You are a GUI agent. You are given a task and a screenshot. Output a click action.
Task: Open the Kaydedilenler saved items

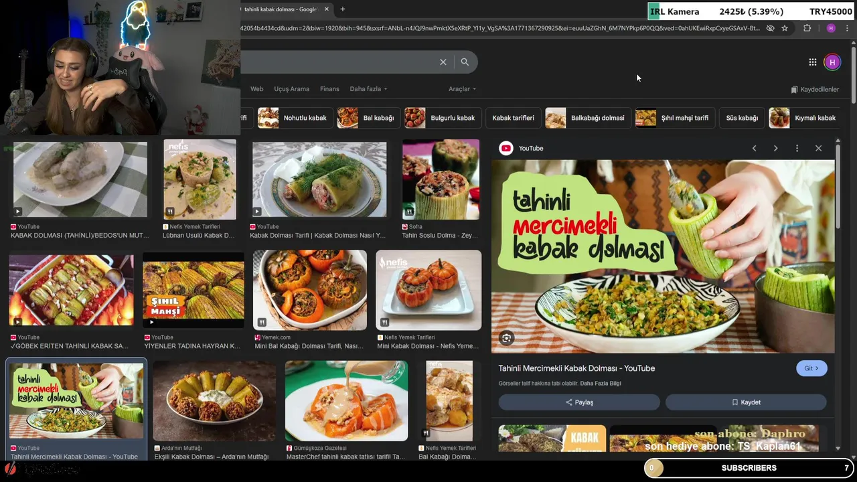[815, 89]
